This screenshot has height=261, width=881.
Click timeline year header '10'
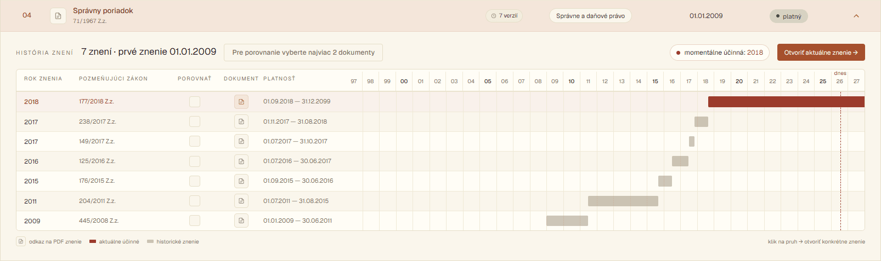(572, 81)
